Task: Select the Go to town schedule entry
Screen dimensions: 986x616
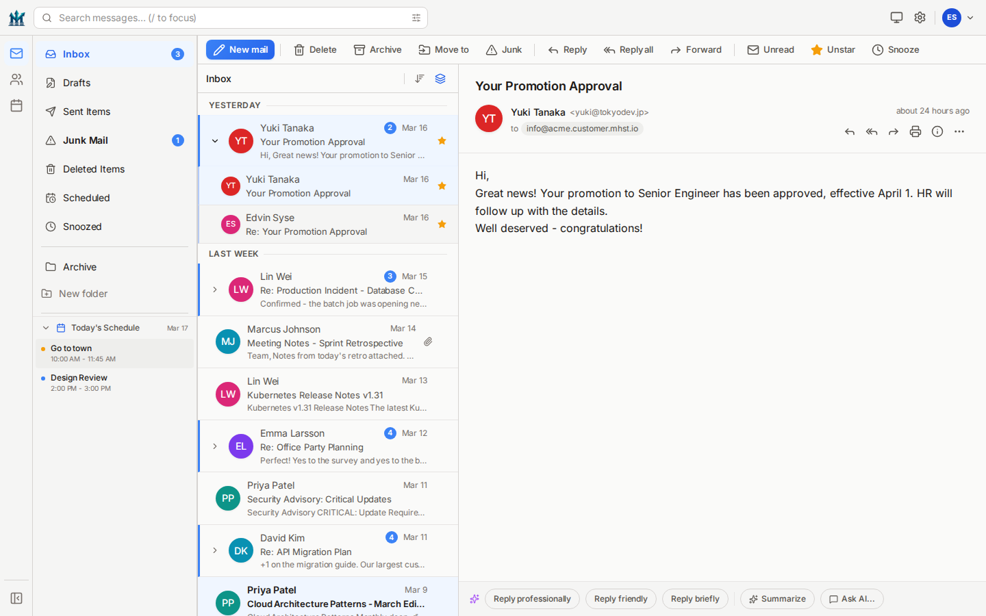Action: click(114, 352)
